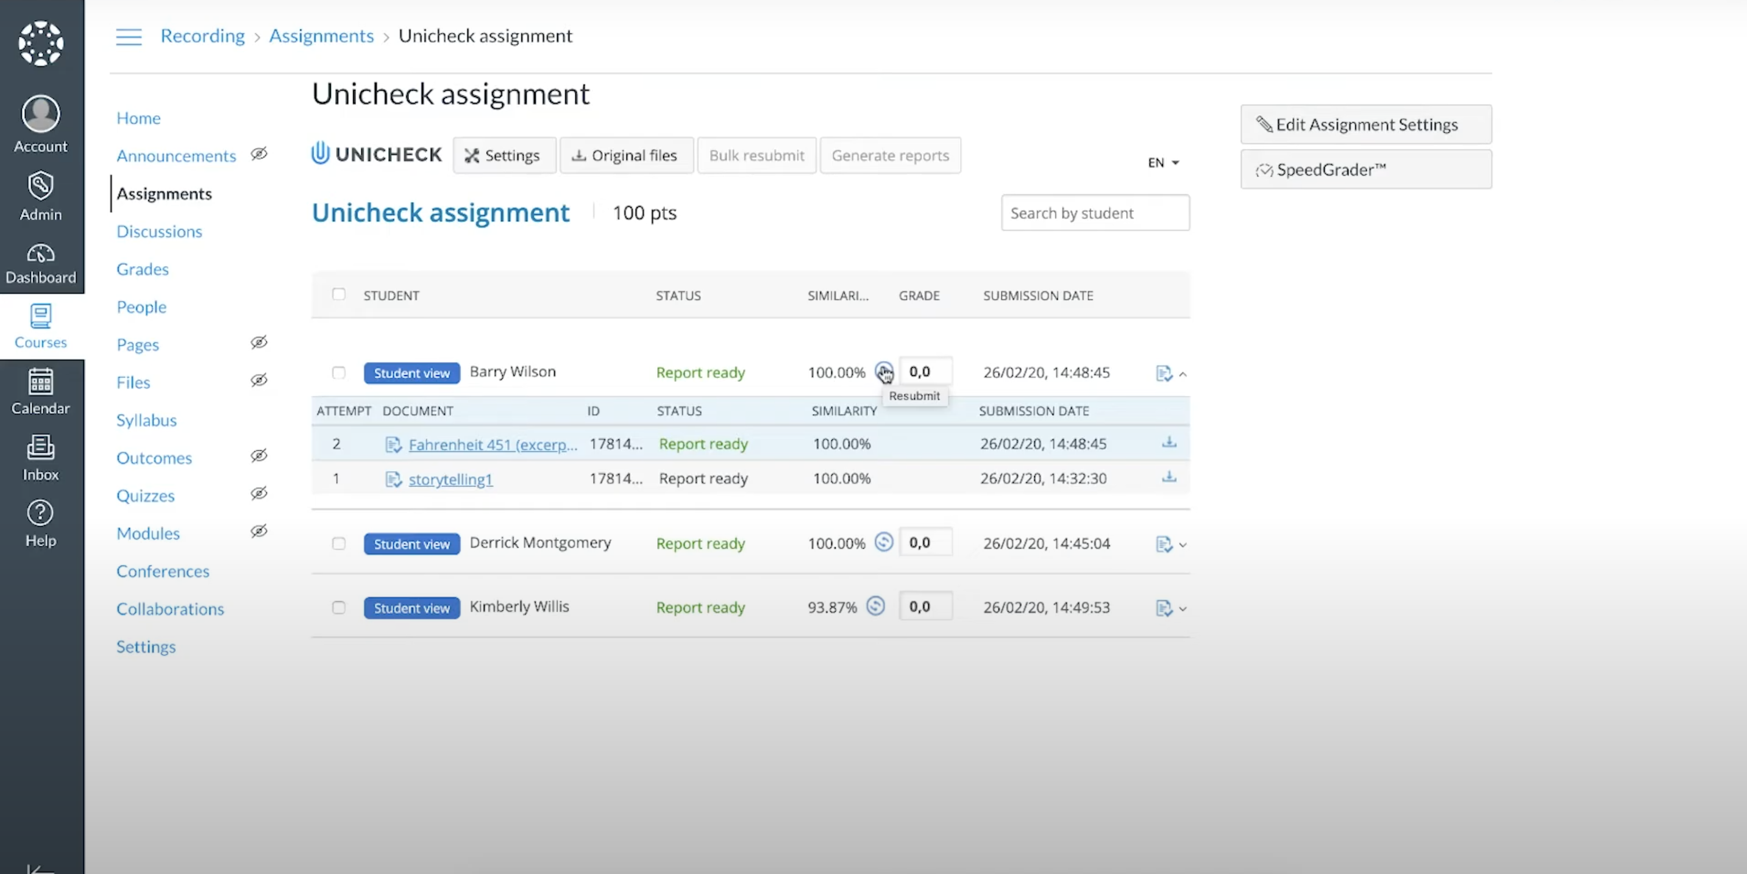The image size is (1747, 874).
Task: Click the Unicheck logo
Action: coord(375,154)
